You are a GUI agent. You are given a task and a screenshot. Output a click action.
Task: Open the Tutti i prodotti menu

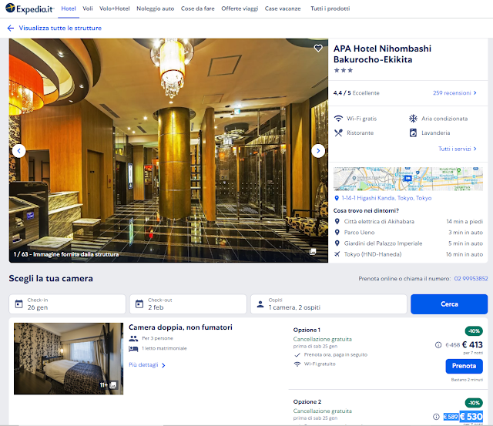pyautogui.click(x=330, y=8)
